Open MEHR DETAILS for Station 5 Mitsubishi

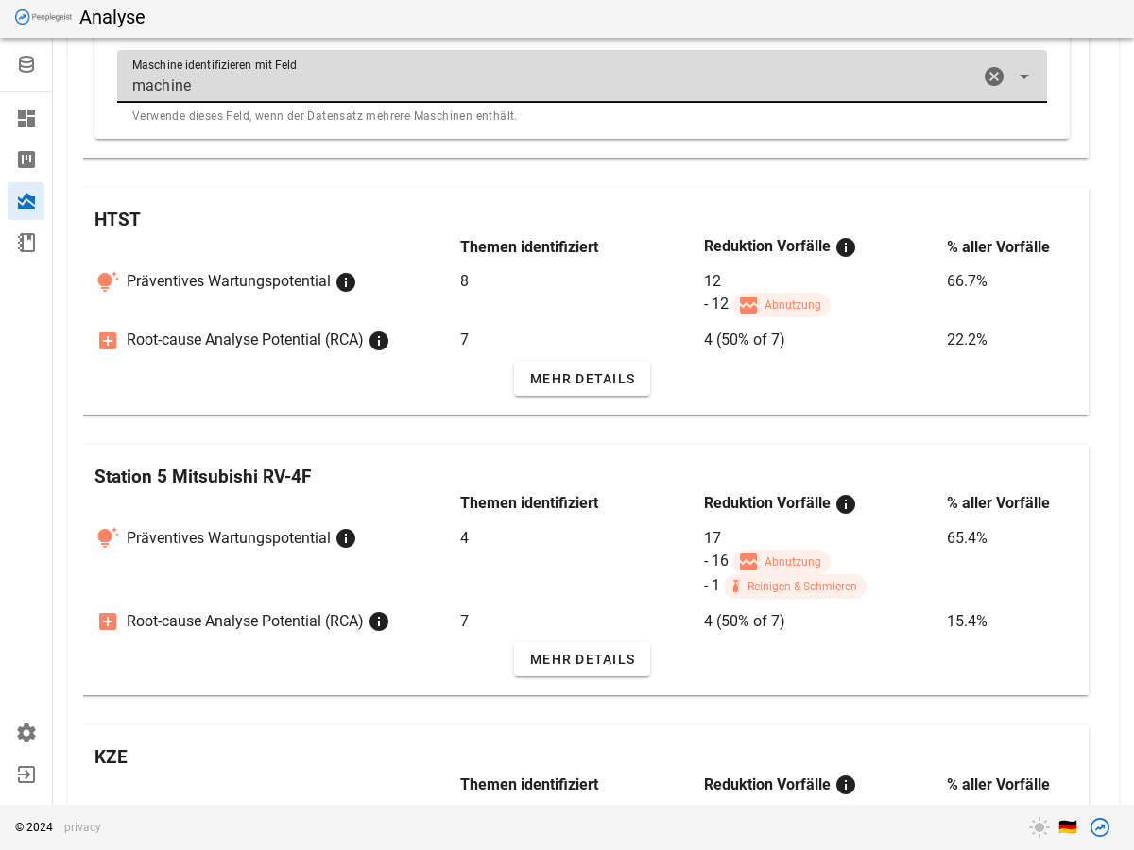[582, 659]
